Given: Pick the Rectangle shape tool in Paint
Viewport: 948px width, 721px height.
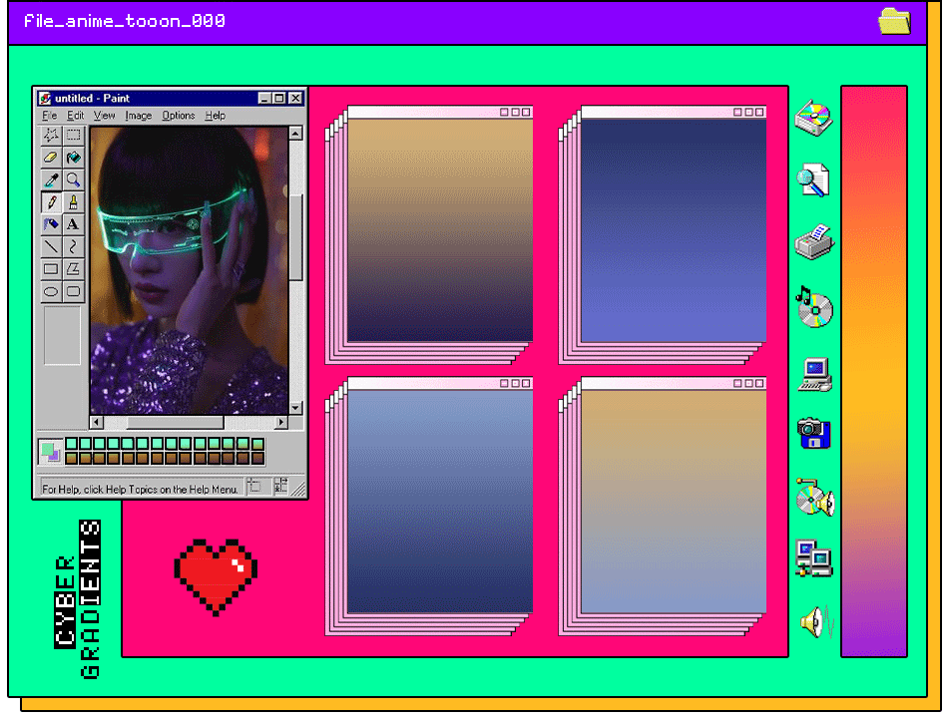Looking at the screenshot, I should (x=51, y=269).
